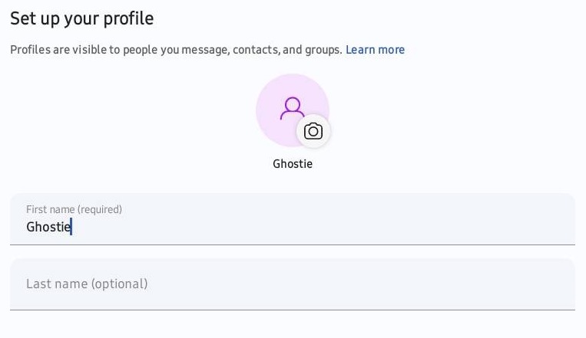Viewport: 586px width, 338px height.
Task: Click the 'First name (required)' label
Action: point(74,209)
